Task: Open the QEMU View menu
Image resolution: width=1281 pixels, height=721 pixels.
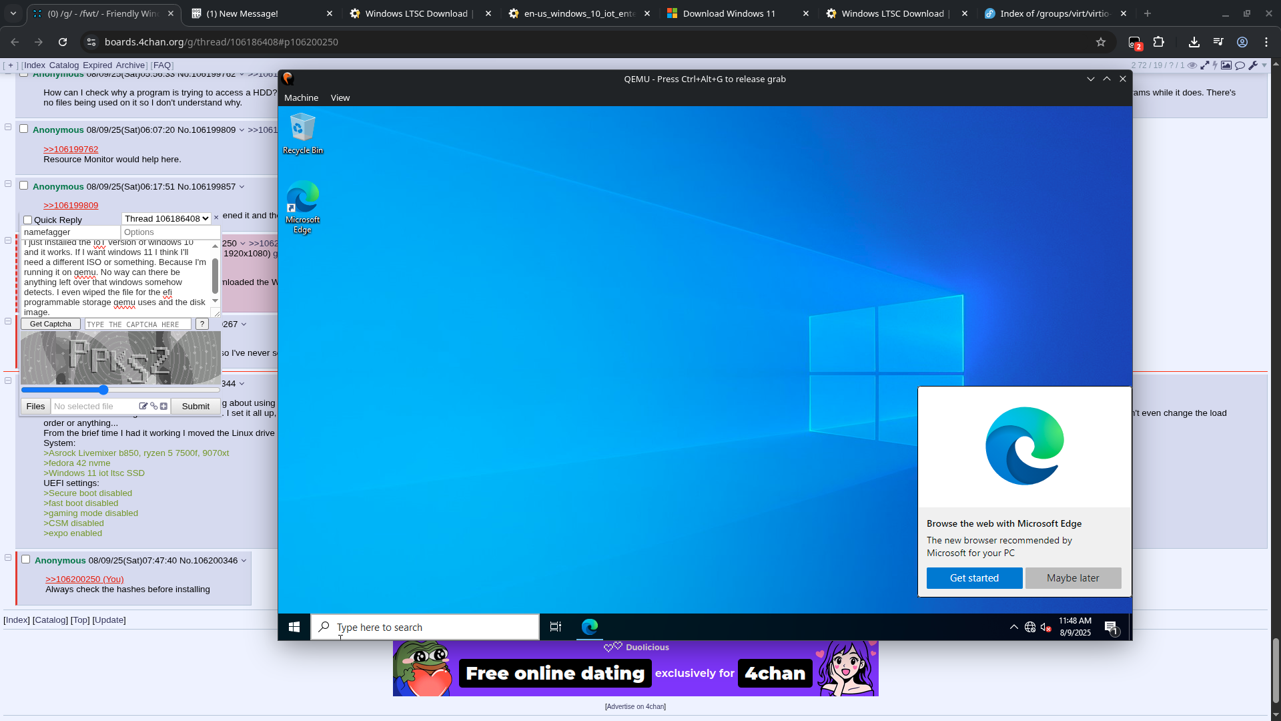Action: [x=340, y=97]
